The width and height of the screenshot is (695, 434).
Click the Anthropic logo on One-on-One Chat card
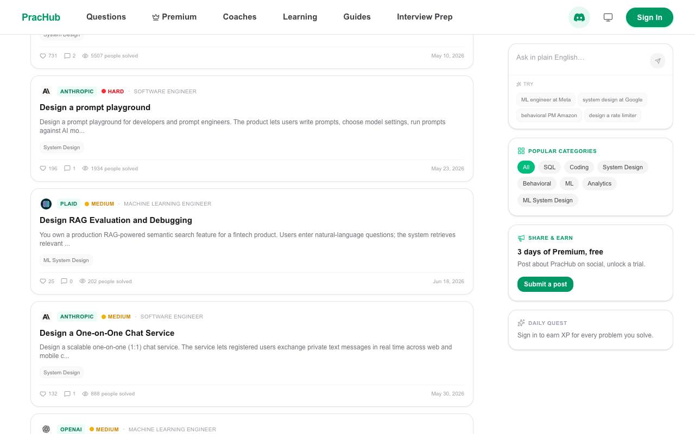[x=46, y=316]
